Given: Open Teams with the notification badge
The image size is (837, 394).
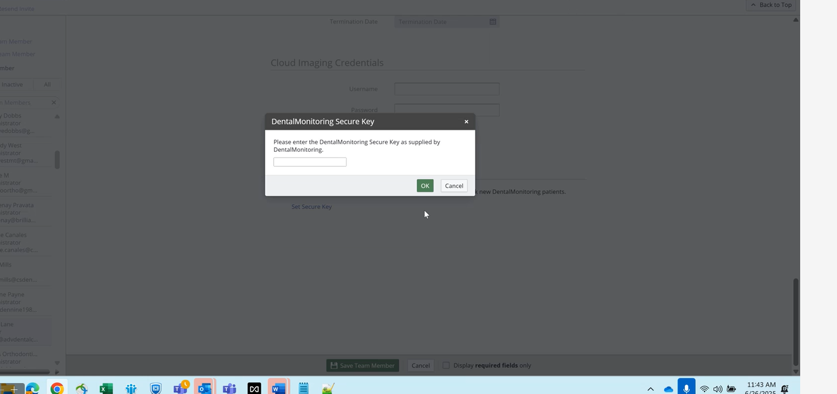Looking at the screenshot, I should coord(181,387).
